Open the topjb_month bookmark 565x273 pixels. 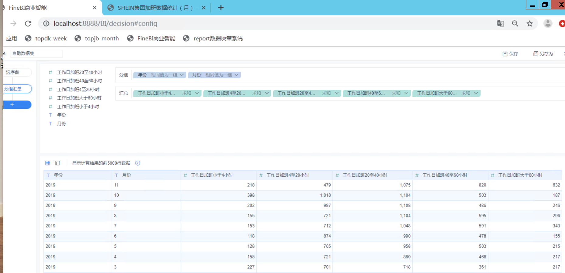point(97,38)
